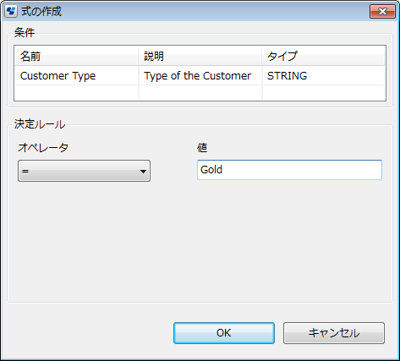Open the オペレータ combo box showing =

pos(84,171)
